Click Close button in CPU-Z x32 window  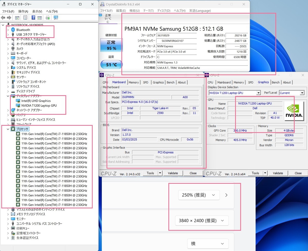tap(193, 173)
